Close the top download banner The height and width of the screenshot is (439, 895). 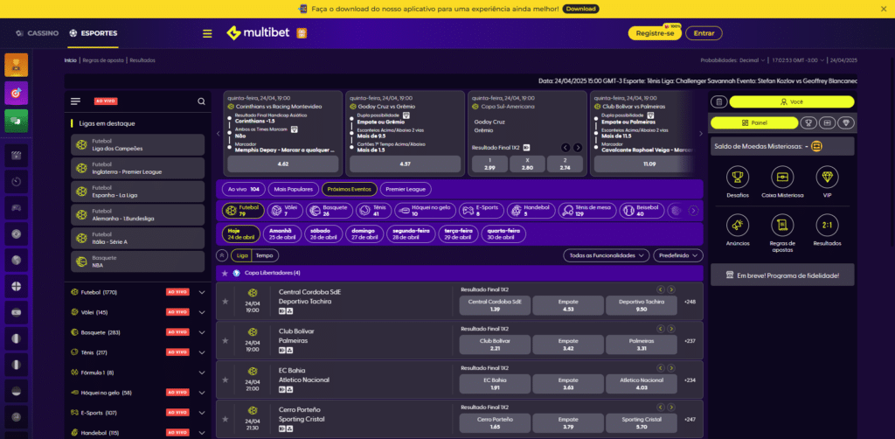(884, 9)
